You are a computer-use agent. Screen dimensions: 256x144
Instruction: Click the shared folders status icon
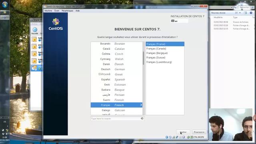(180, 137)
